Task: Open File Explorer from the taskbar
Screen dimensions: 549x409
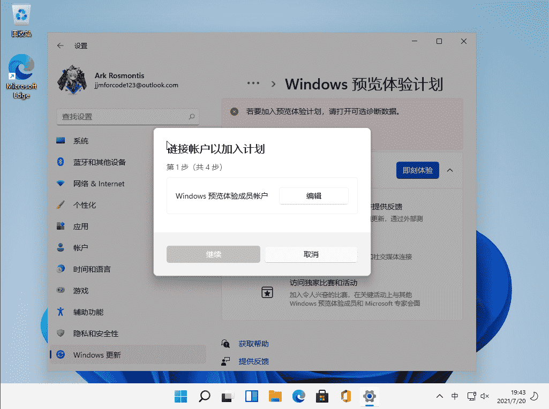Action: coord(275,396)
